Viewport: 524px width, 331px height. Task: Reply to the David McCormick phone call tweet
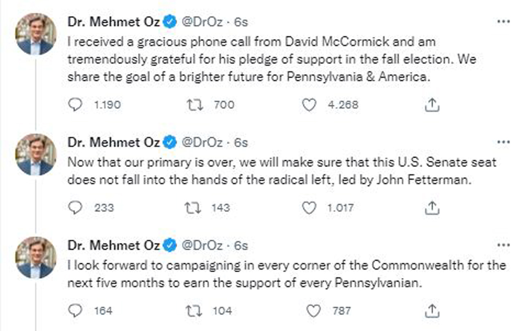pyautogui.click(x=75, y=105)
